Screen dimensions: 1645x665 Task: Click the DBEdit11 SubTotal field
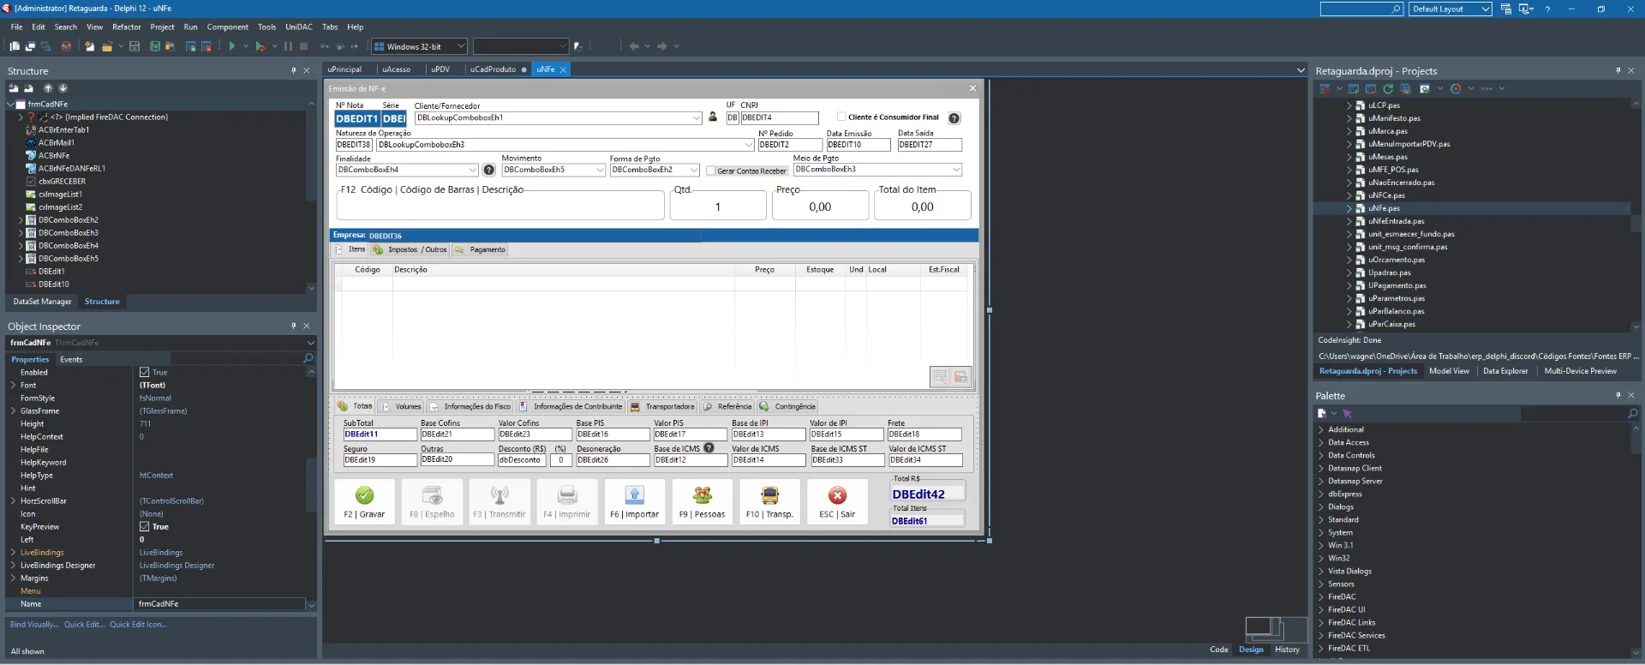(380, 434)
